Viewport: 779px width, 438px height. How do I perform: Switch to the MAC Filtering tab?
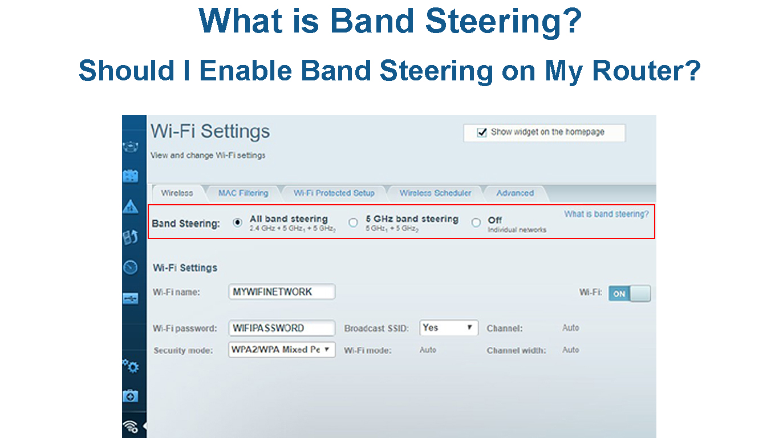pos(242,193)
